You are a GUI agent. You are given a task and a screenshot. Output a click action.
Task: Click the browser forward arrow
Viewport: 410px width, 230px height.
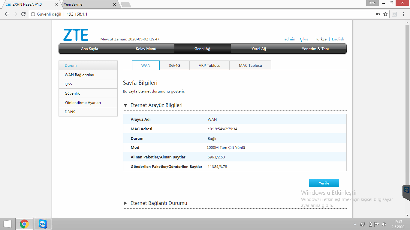point(15,14)
